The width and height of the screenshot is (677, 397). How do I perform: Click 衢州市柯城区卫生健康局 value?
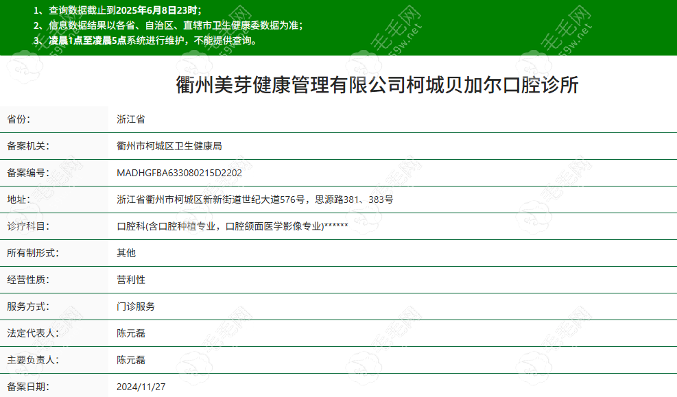169,146
